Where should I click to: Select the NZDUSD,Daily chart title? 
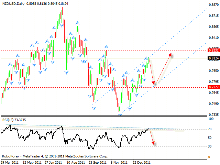point(13,3)
